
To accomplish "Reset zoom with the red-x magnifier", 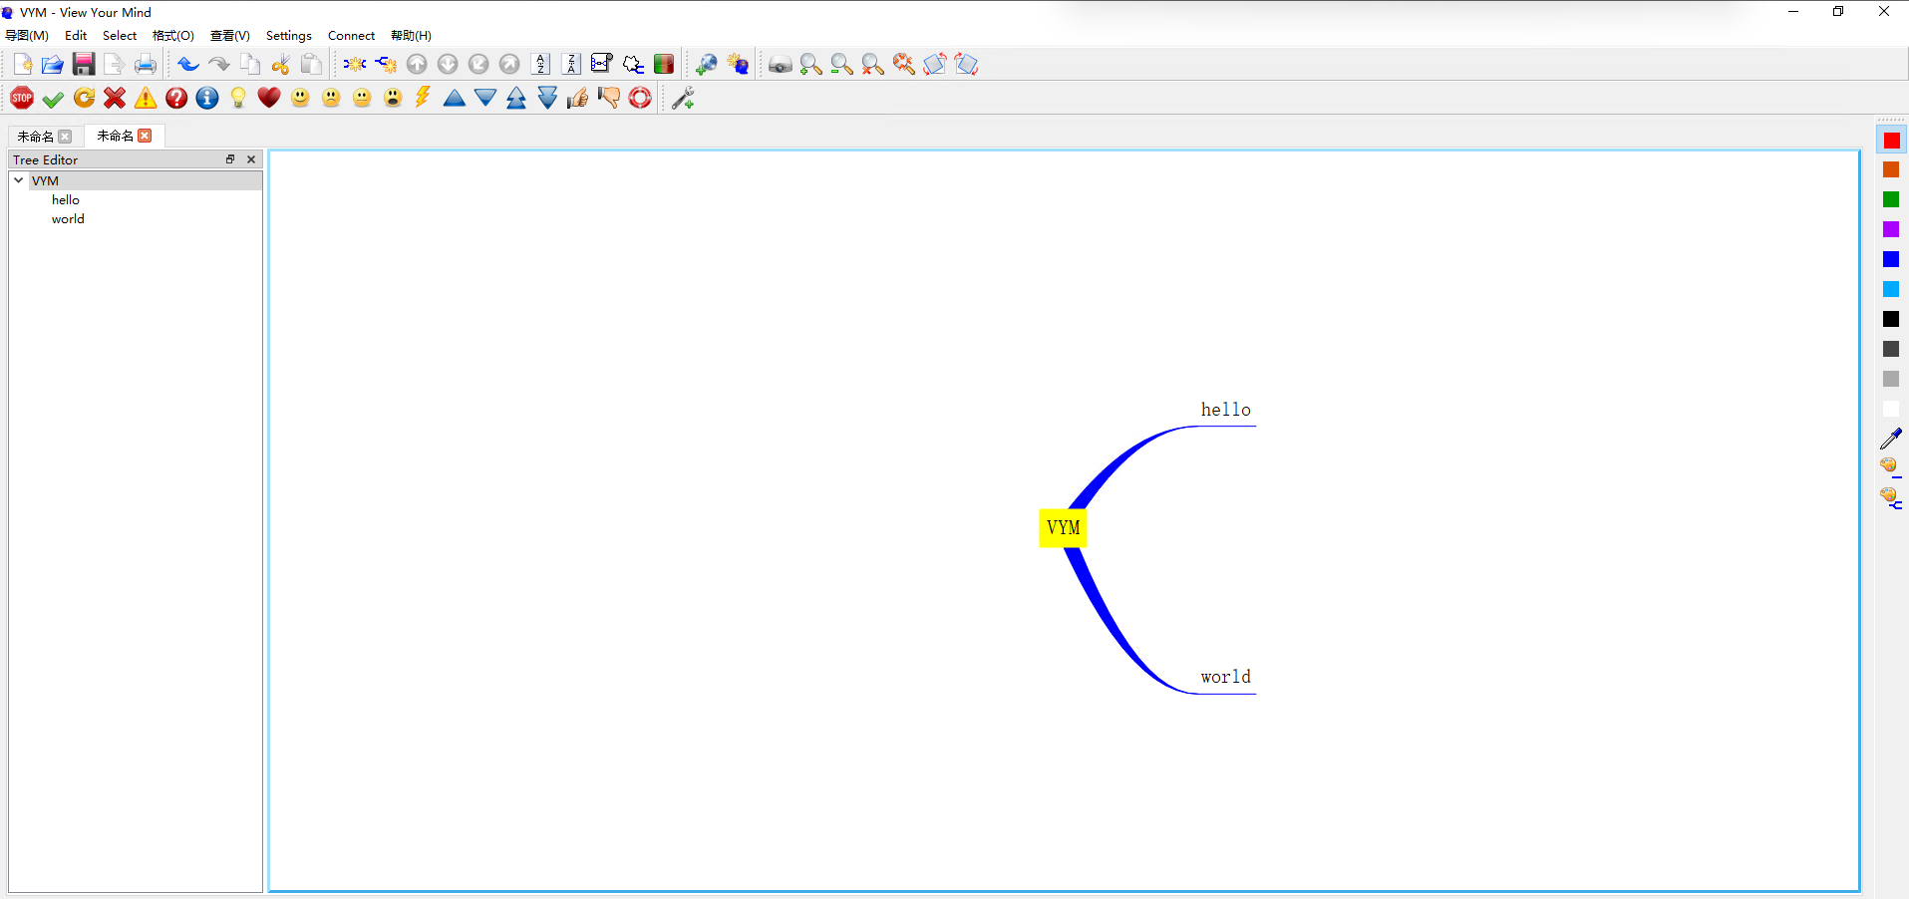I will (x=873, y=65).
